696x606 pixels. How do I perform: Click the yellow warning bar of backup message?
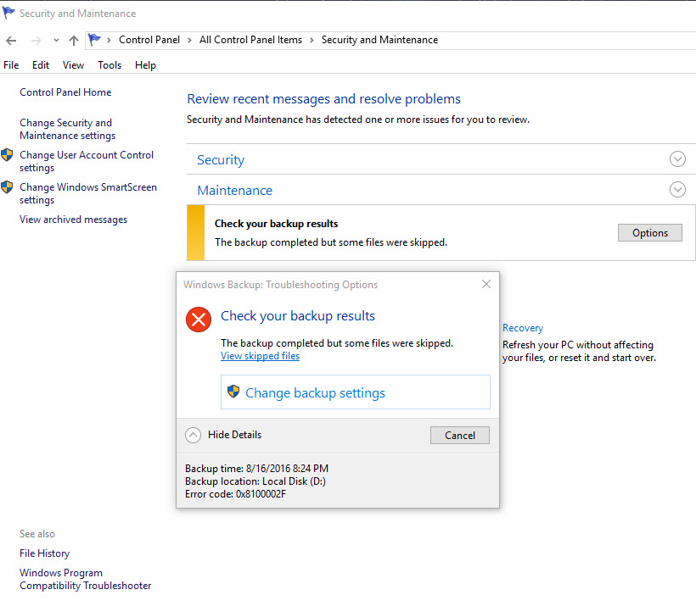pyautogui.click(x=196, y=233)
